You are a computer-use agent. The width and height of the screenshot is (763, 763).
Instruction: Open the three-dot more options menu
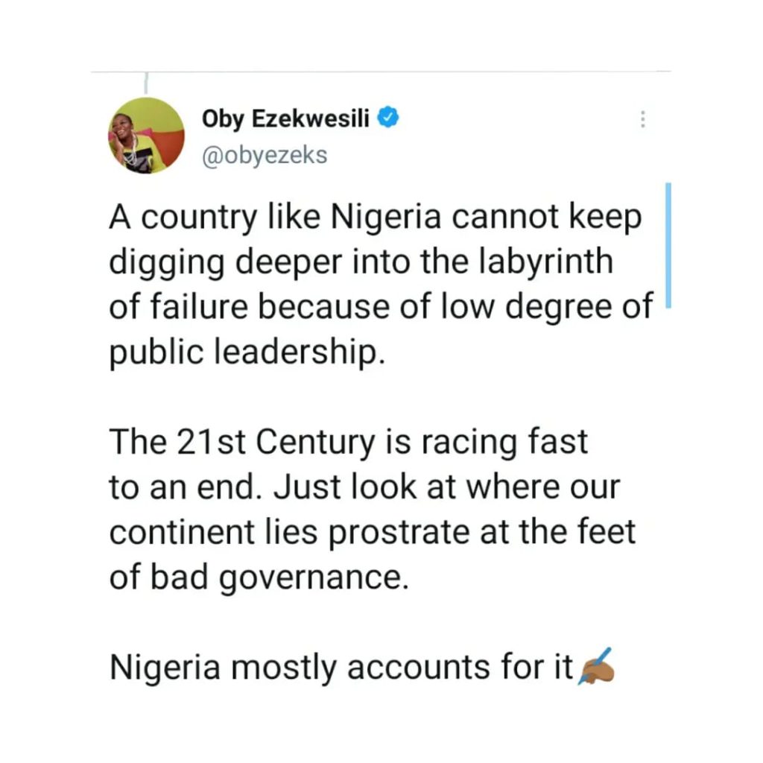(x=642, y=120)
